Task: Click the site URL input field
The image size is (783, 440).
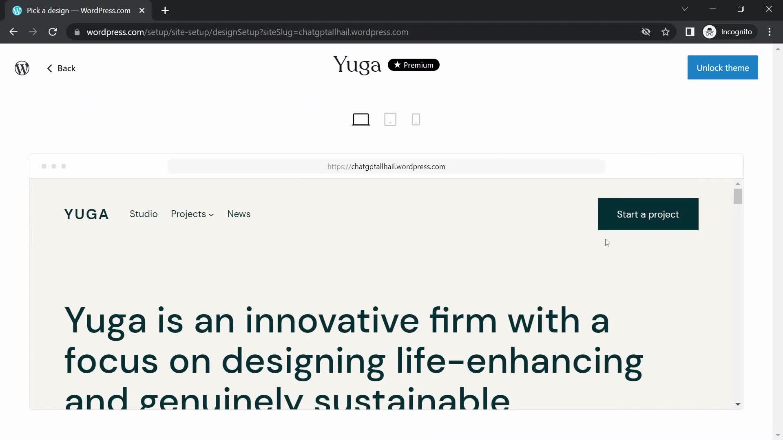Action: coord(386,166)
